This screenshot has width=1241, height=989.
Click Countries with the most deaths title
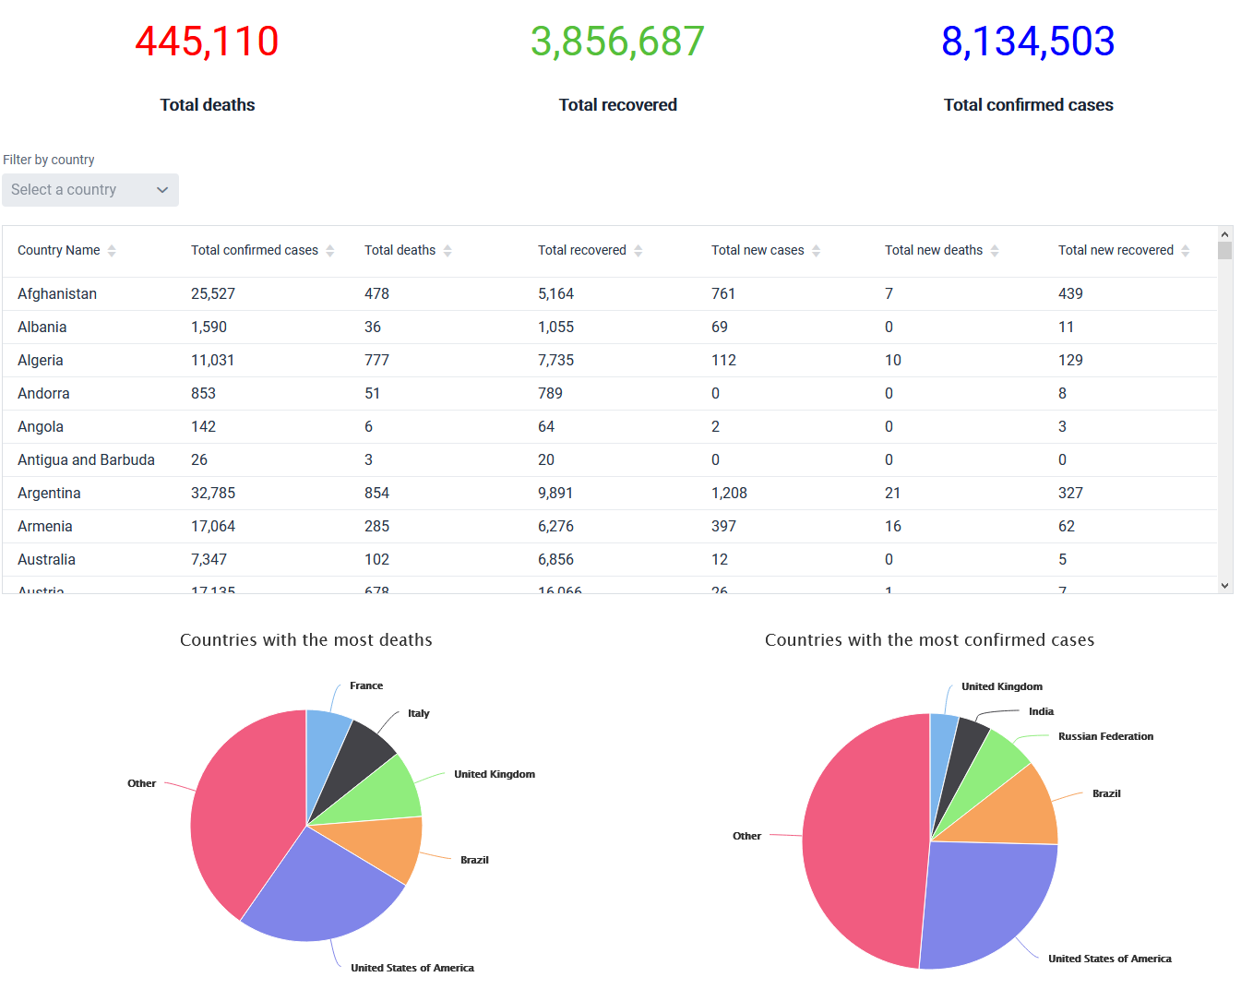(x=306, y=639)
